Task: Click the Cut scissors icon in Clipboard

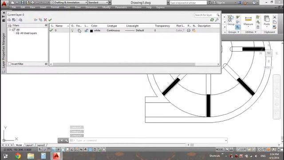Action: pos(275,17)
